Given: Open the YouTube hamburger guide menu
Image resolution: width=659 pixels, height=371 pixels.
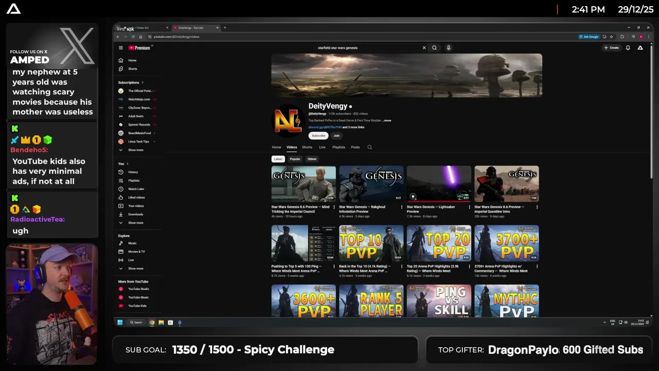Looking at the screenshot, I should tap(120, 48).
